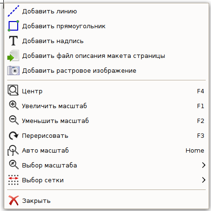The image size is (211, 211).
Task: Expand the Выбор масштаба submenu arrow
Action: tap(203, 165)
